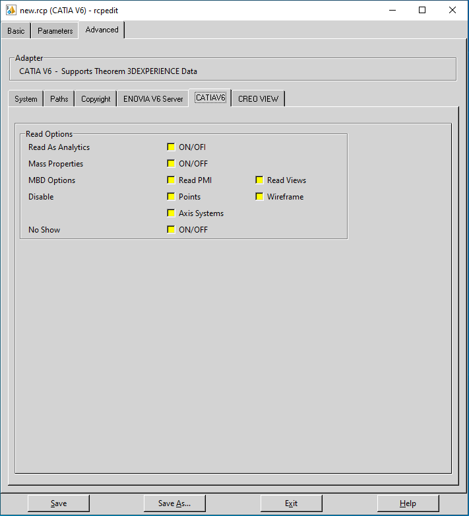The image size is (469, 516).
Task: Click the Read As Analytics label
Action: 59,147
